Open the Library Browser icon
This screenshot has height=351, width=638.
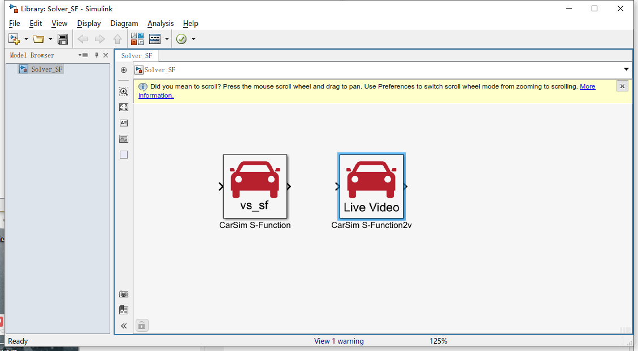tap(137, 39)
